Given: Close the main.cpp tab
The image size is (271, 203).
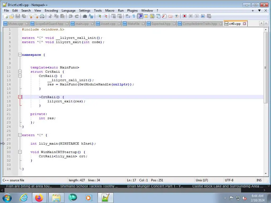Looking at the screenshot, I should [92, 24].
